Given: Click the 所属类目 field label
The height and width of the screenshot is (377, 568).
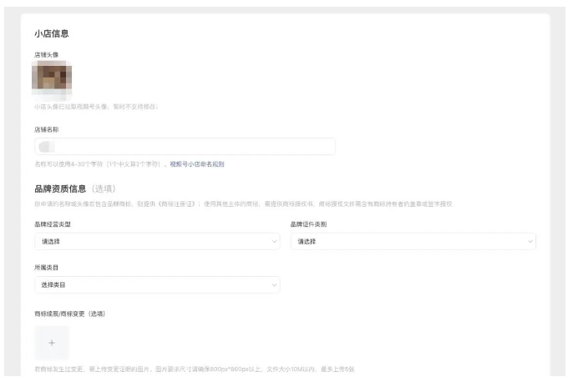Looking at the screenshot, I should click(47, 269).
